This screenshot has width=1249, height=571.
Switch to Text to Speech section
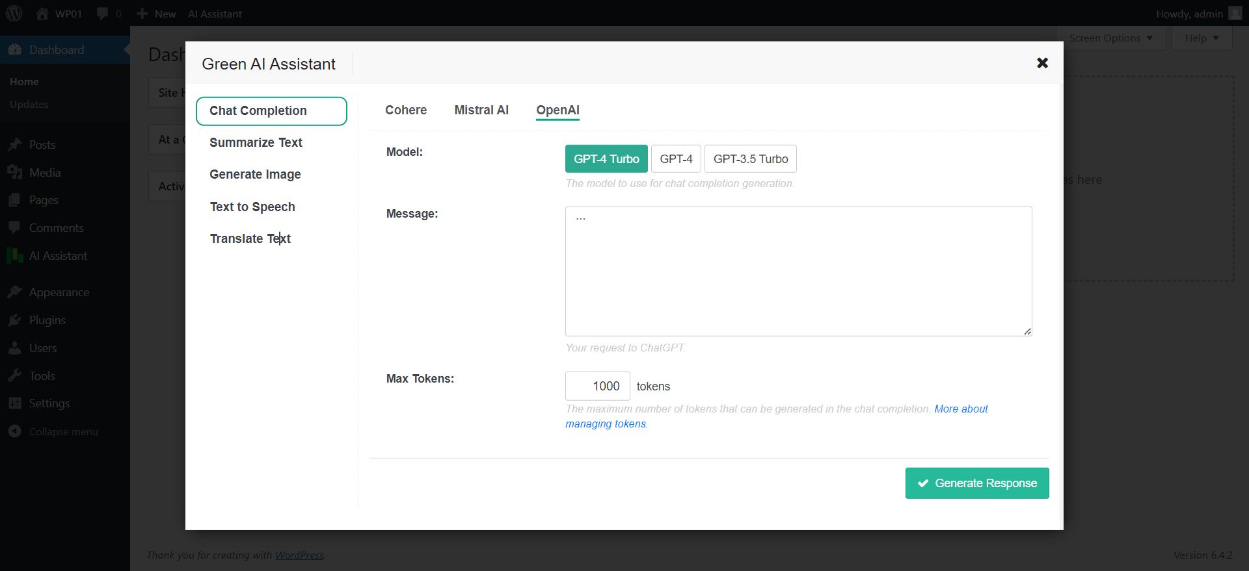(x=252, y=207)
